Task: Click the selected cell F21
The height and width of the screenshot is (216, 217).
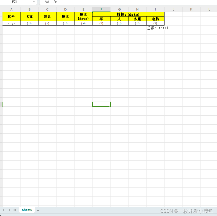Action: (x=101, y=104)
